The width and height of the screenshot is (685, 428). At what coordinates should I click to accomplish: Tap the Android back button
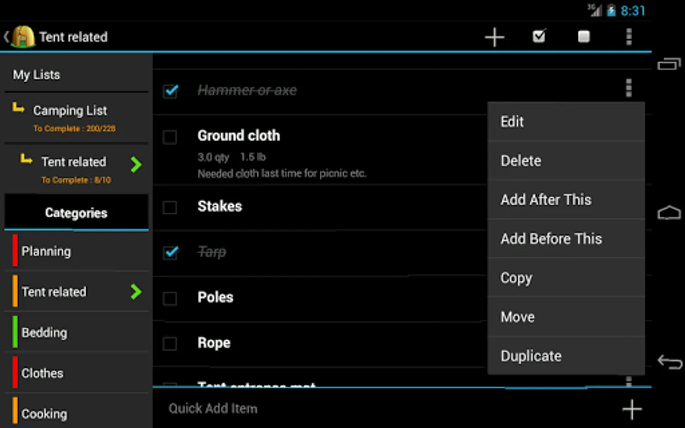click(x=669, y=362)
